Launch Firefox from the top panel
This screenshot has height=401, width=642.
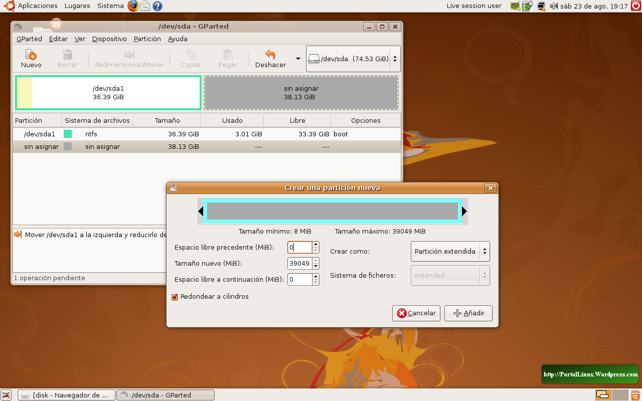133,6
